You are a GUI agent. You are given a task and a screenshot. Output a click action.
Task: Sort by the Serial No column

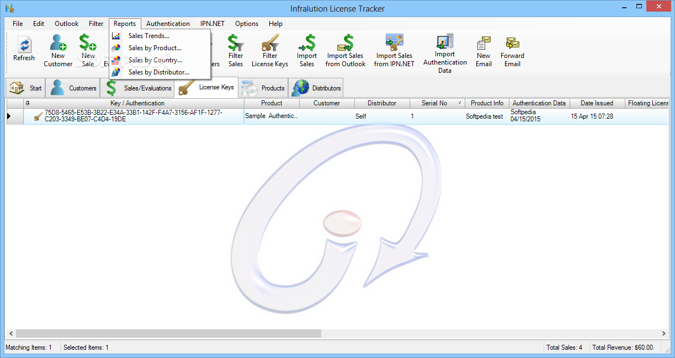click(437, 103)
